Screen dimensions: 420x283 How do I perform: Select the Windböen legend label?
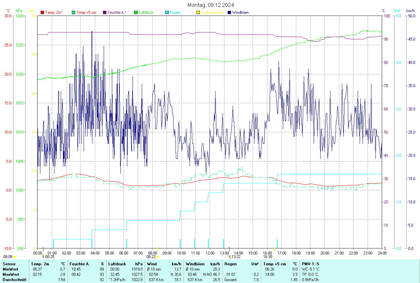pos(240,12)
